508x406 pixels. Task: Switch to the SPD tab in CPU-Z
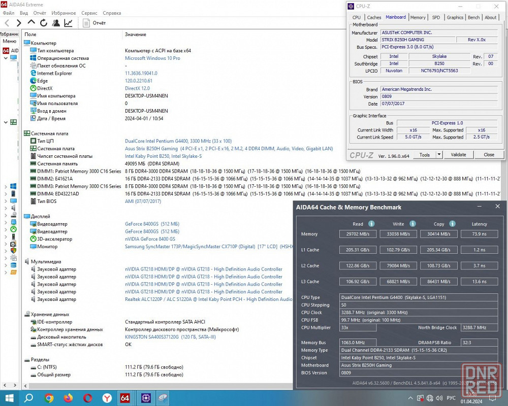(x=436, y=17)
